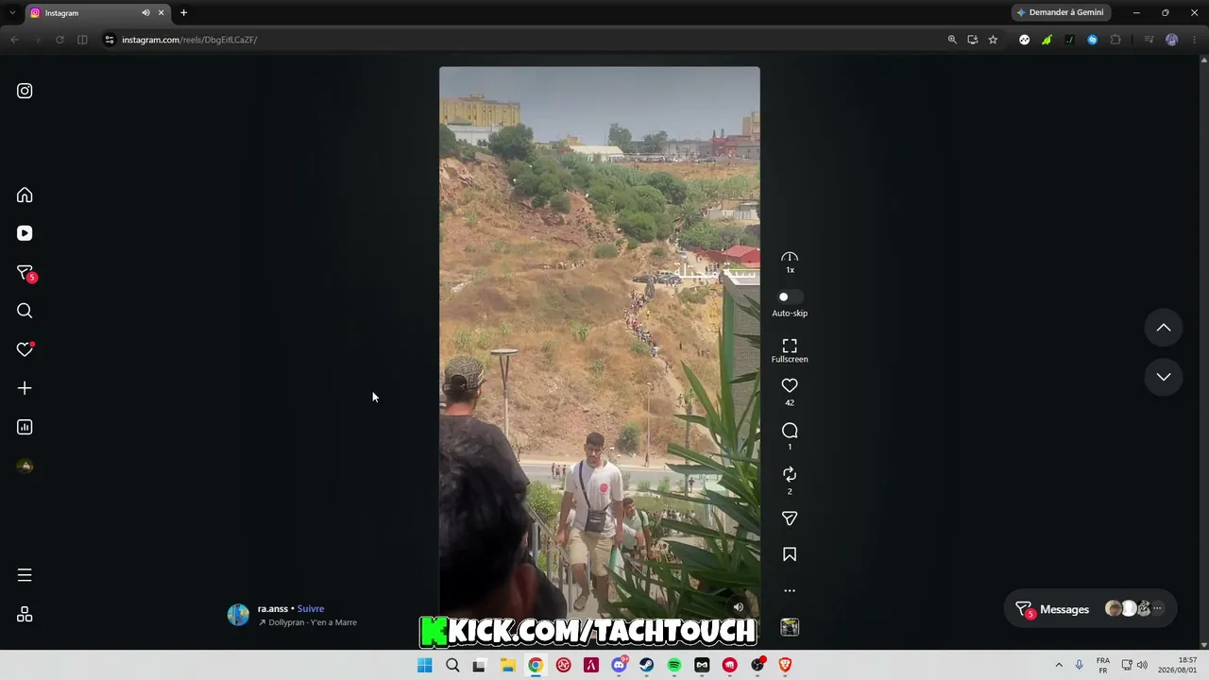Open a new browser tab

point(183,12)
